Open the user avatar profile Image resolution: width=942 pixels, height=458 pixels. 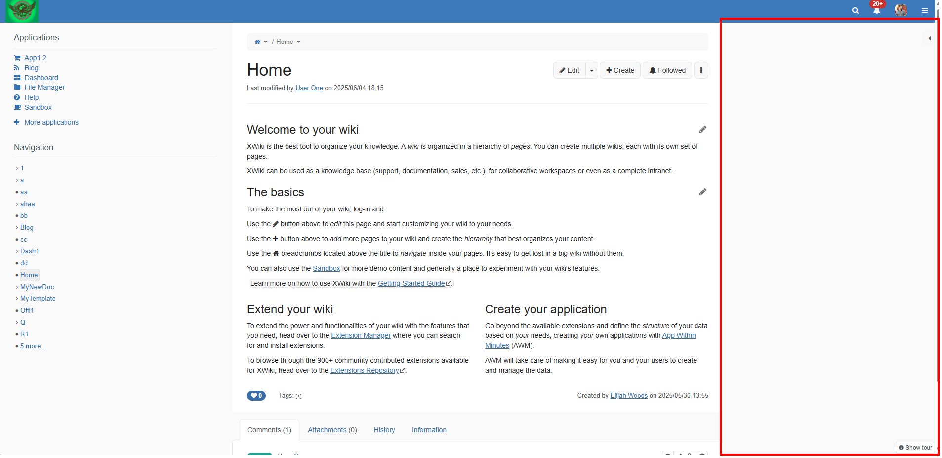(x=901, y=10)
